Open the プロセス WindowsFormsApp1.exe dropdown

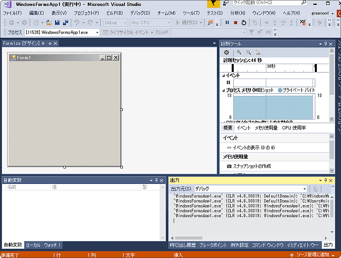point(62,32)
